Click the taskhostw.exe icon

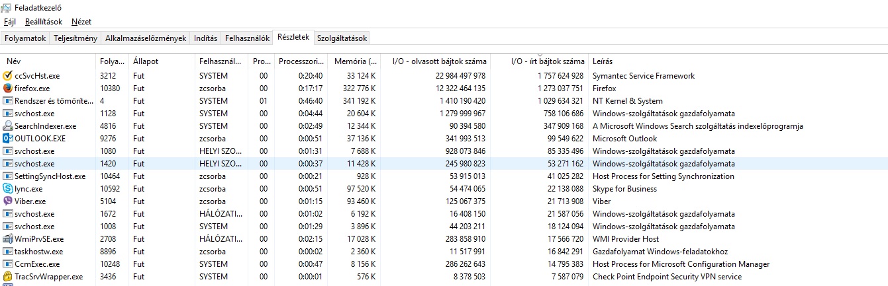coord(8,252)
